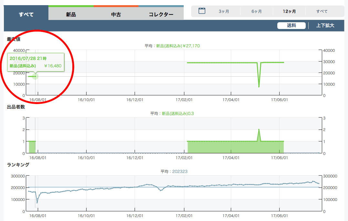Select the 3ヶ月 time range
The width and height of the screenshot is (348, 221).
[224, 11]
